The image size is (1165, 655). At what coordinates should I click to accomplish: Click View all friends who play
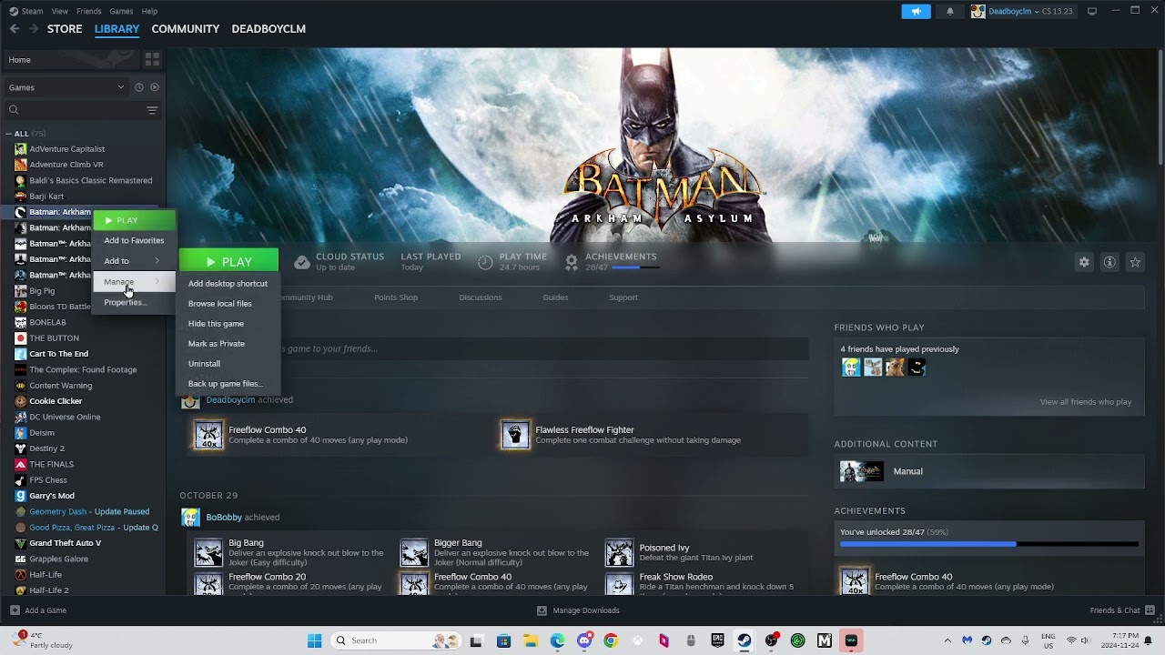[x=1086, y=402]
